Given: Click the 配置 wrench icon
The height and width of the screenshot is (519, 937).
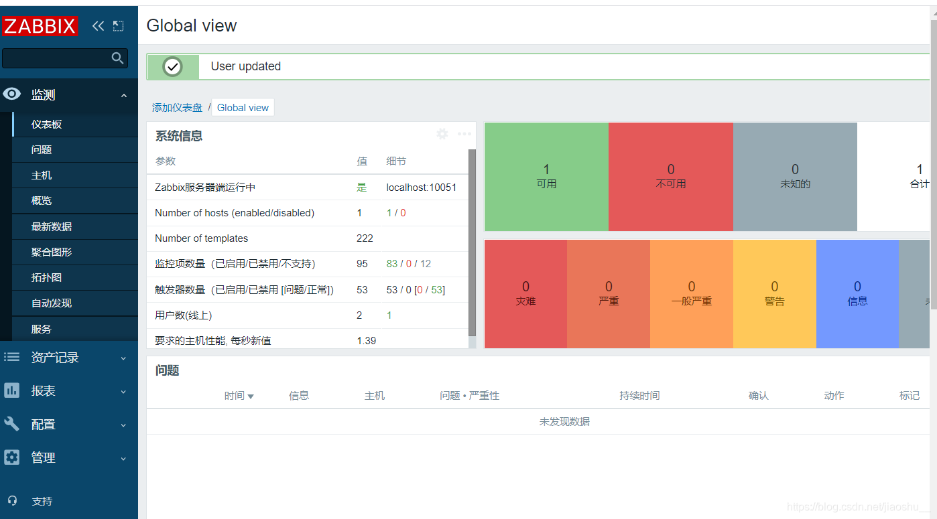Looking at the screenshot, I should pyautogui.click(x=12, y=424).
